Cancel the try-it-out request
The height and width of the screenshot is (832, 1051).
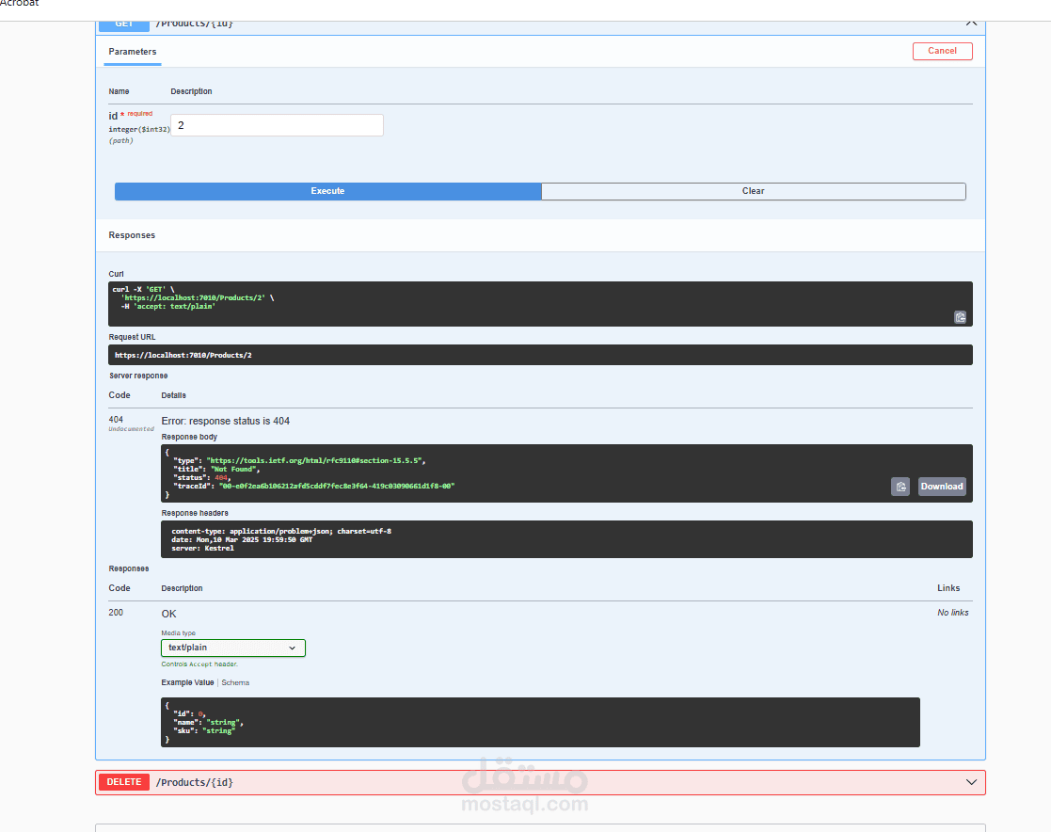coord(942,51)
